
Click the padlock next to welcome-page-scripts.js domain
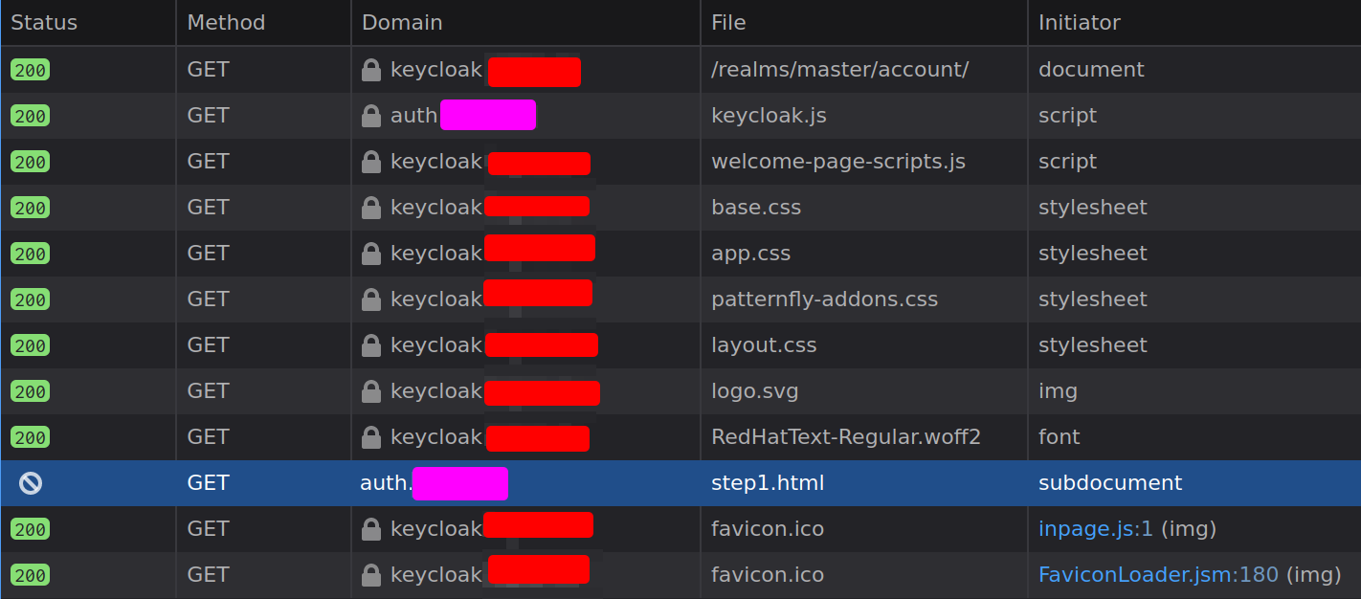coord(370,161)
